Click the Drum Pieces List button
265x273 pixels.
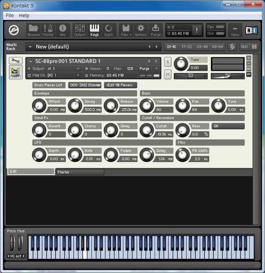(x=49, y=85)
